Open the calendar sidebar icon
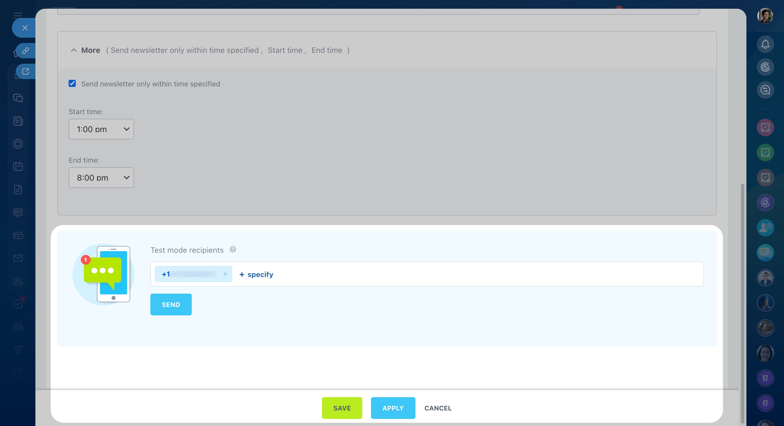 click(x=18, y=166)
